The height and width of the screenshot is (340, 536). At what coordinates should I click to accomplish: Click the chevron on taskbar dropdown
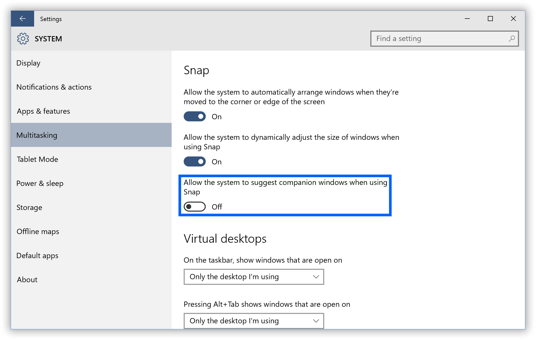coord(316,277)
